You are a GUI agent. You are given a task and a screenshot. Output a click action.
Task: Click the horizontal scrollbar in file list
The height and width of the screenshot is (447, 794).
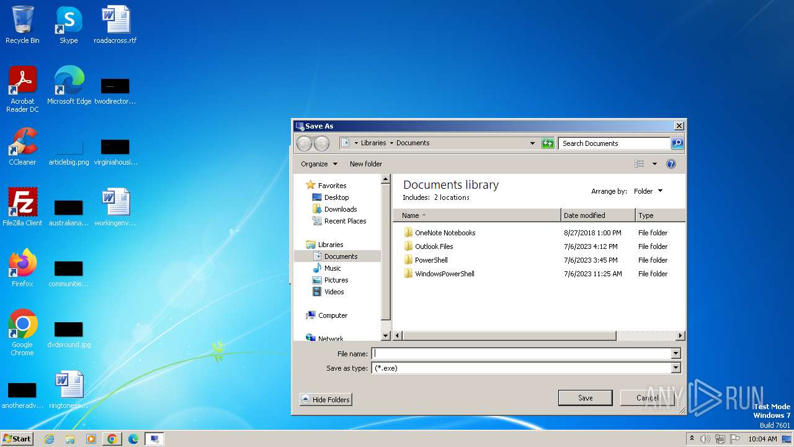(509, 336)
